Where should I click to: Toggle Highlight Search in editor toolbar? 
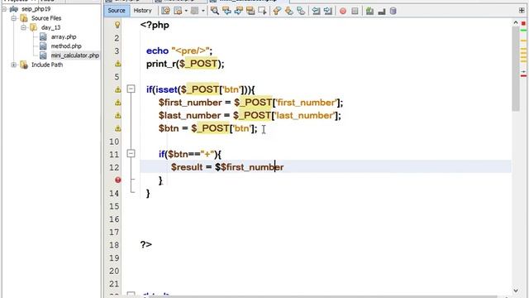click(x=250, y=11)
